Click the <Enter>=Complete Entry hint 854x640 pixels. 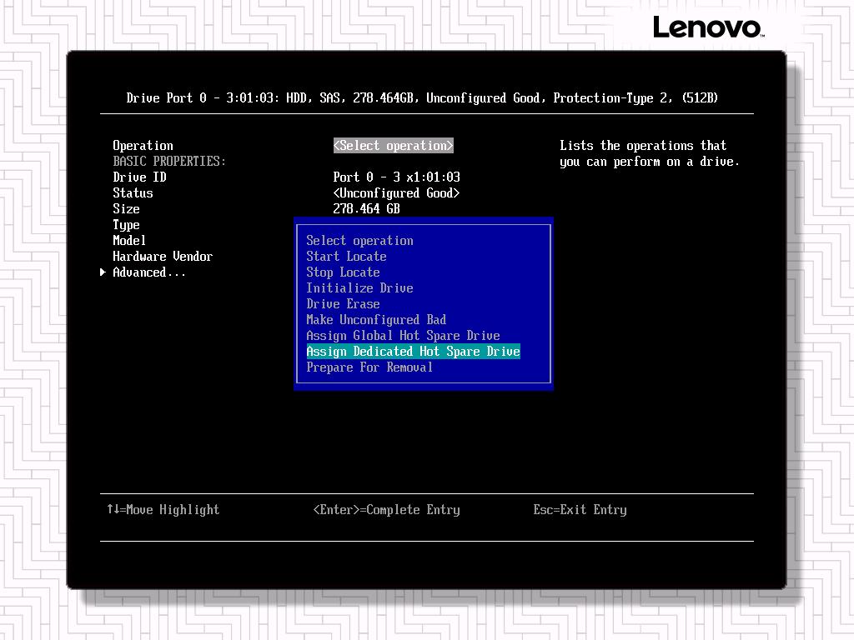[386, 510]
